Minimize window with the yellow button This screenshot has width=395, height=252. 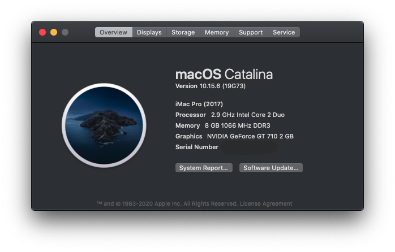pos(54,32)
